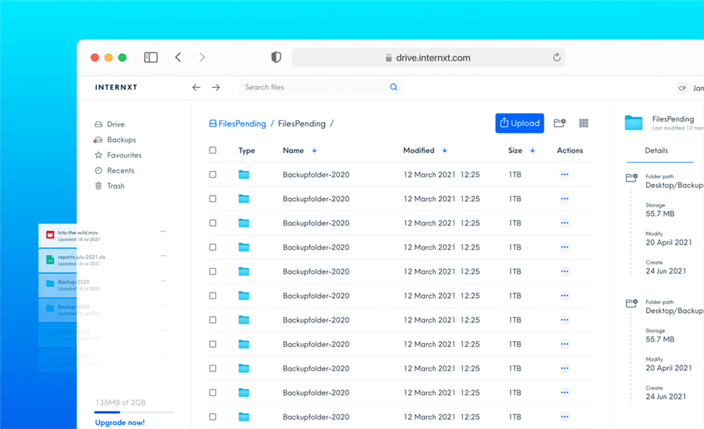704x429 pixels.
Task: Click the yellow macOS minimize button
Action: coord(108,58)
